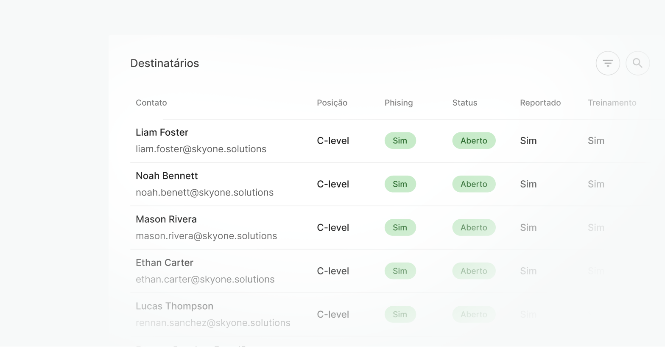This screenshot has width=665, height=347.
Task: Select Lucas Thompson contact name
Action: [x=174, y=306]
